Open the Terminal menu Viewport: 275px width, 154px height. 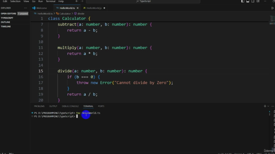tap(51, 1)
